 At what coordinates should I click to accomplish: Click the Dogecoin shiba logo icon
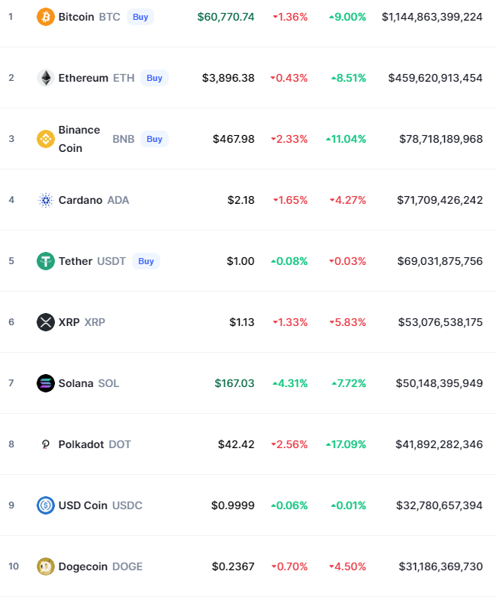click(46, 566)
